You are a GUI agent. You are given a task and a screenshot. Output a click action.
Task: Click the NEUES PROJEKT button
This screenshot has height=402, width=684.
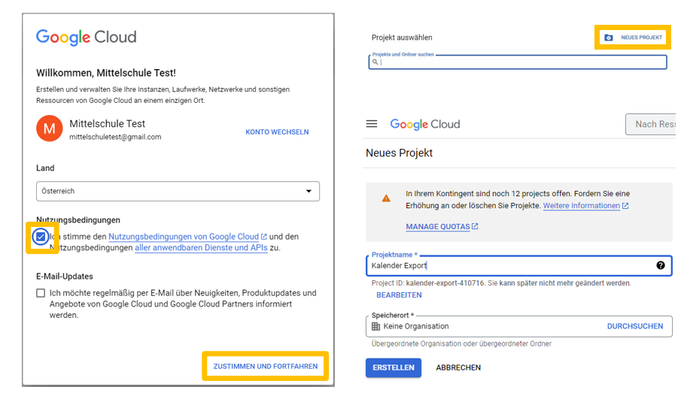(x=634, y=38)
